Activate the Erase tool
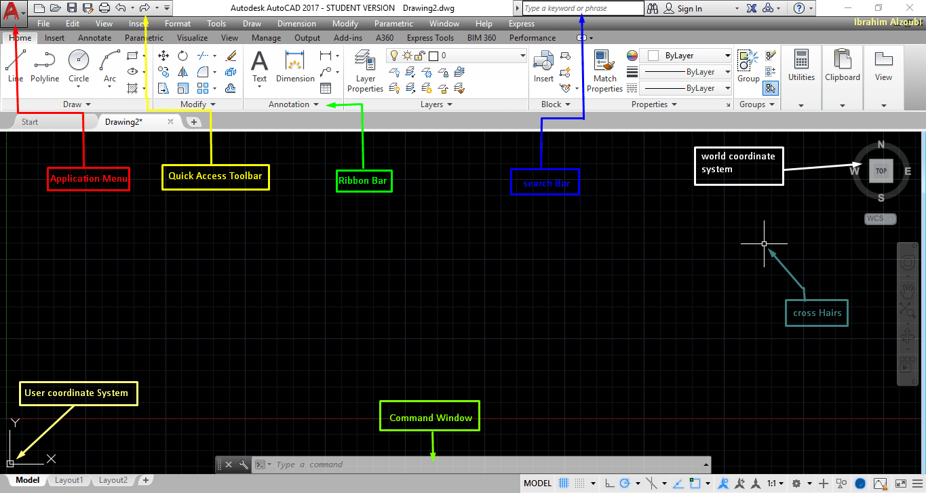 coord(231,56)
